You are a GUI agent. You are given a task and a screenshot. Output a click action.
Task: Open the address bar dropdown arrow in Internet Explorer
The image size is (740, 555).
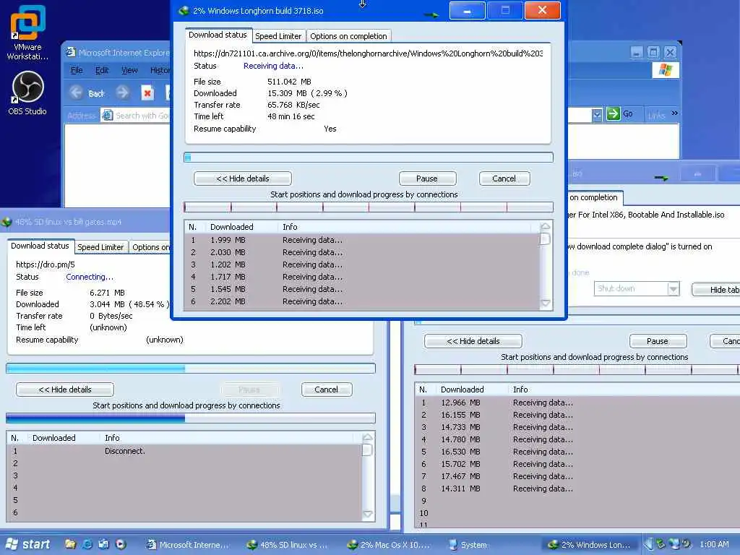[597, 114]
